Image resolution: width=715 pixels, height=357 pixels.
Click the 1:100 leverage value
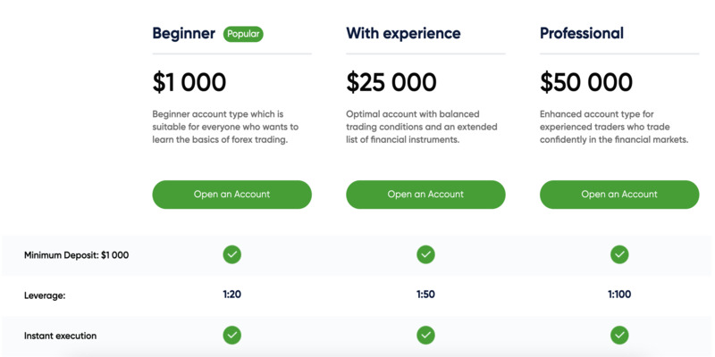(619, 295)
